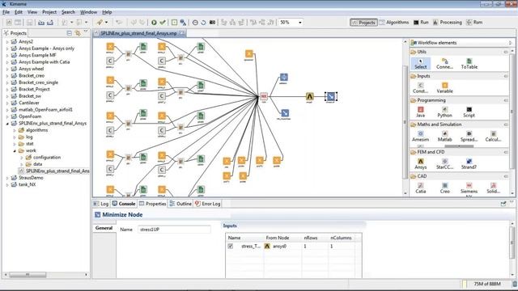The image size is (518, 291).
Task: Select the Ansys FEM element in palette
Action: tap(421, 164)
